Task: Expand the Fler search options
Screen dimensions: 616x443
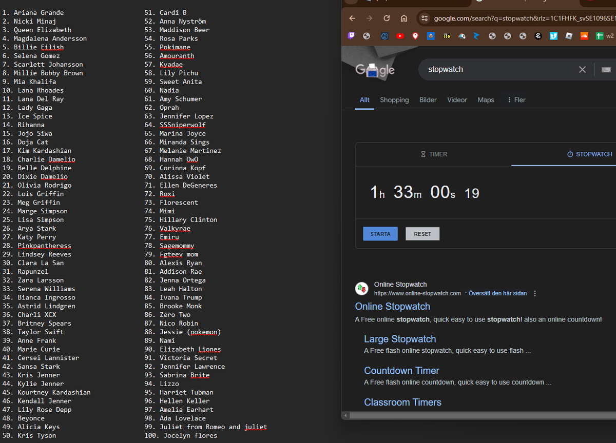Action: click(516, 100)
